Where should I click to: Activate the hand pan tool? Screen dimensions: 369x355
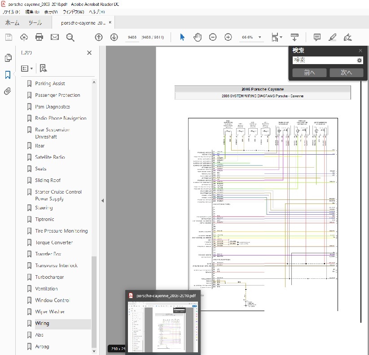[x=198, y=37]
